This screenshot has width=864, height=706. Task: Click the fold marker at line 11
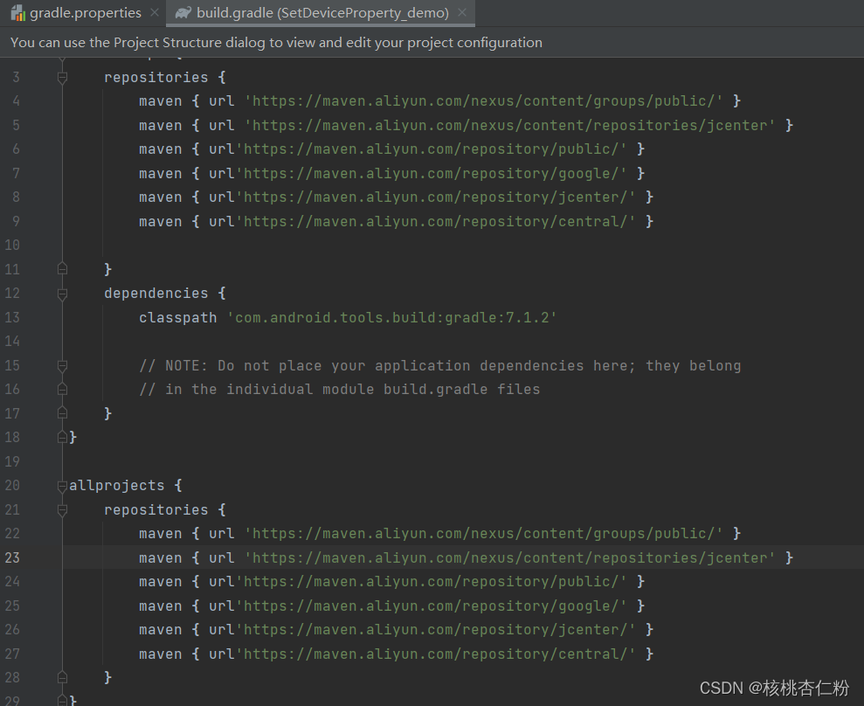pyautogui.click(x=61, y=268)
